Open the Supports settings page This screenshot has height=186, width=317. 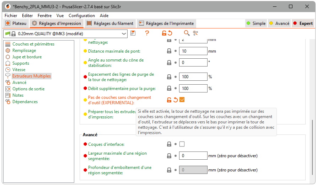[21, 63]
